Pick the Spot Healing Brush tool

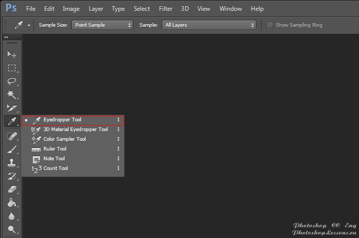pyautogui.click(x=12, y=136)
